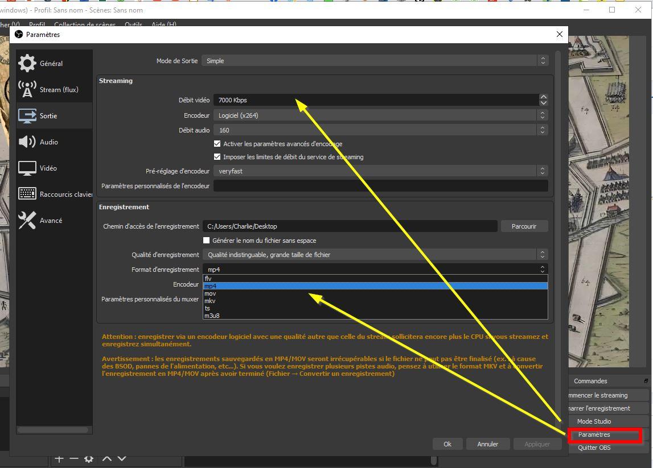Choose mkv from the format list
The height and width of the screenshot is (468, 653).
(x=210, y=301)
